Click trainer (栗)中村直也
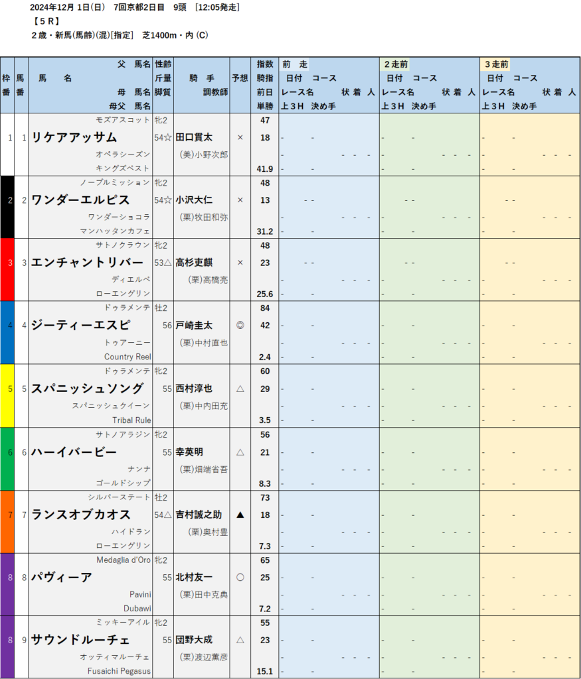 [204, 343]
